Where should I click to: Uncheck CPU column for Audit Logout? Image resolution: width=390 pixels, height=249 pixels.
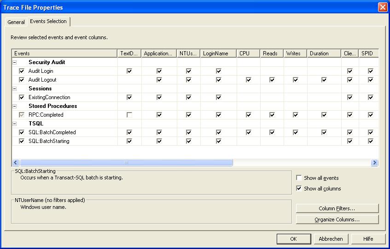[x=248, y=80]
